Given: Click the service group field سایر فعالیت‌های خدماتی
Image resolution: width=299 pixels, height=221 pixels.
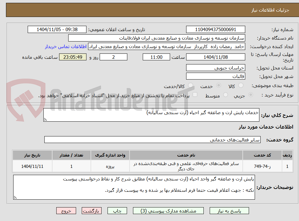Looking at the screenshot, I should click(152, 140).
